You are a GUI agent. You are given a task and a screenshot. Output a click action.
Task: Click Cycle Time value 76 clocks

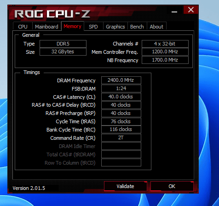point(121,121)
